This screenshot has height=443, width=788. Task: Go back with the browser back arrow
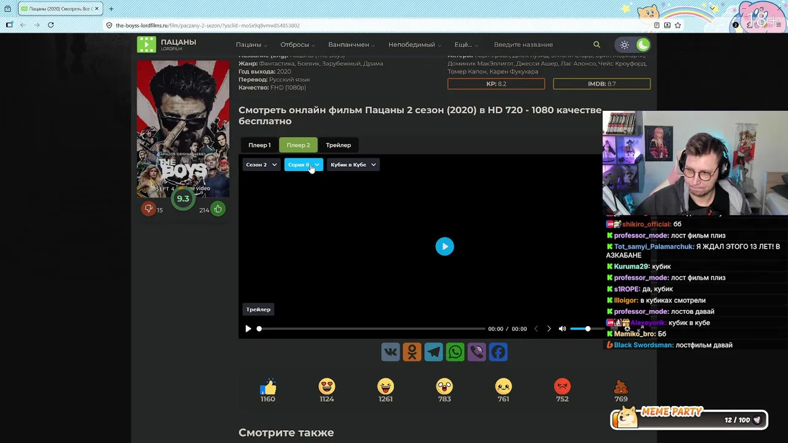coord(23,25)
